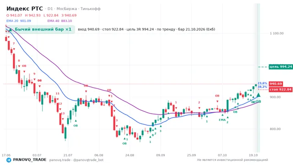Click the 1 100.00 price axis label
The width and height of the screenshot is (293, 165).
[277, 33]
